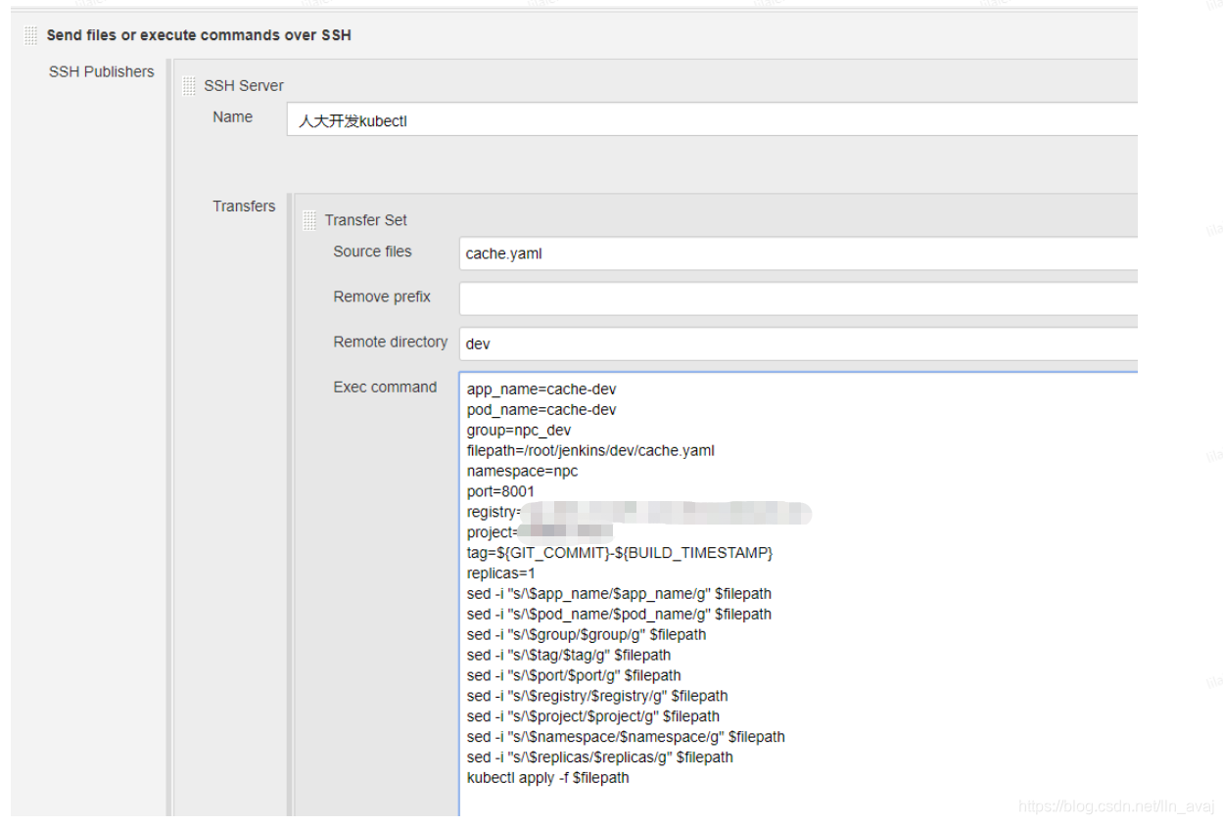This screenshot has height=824, width=1223.
Task: Click the sed line replacing $port
Action: click(574, 675)
